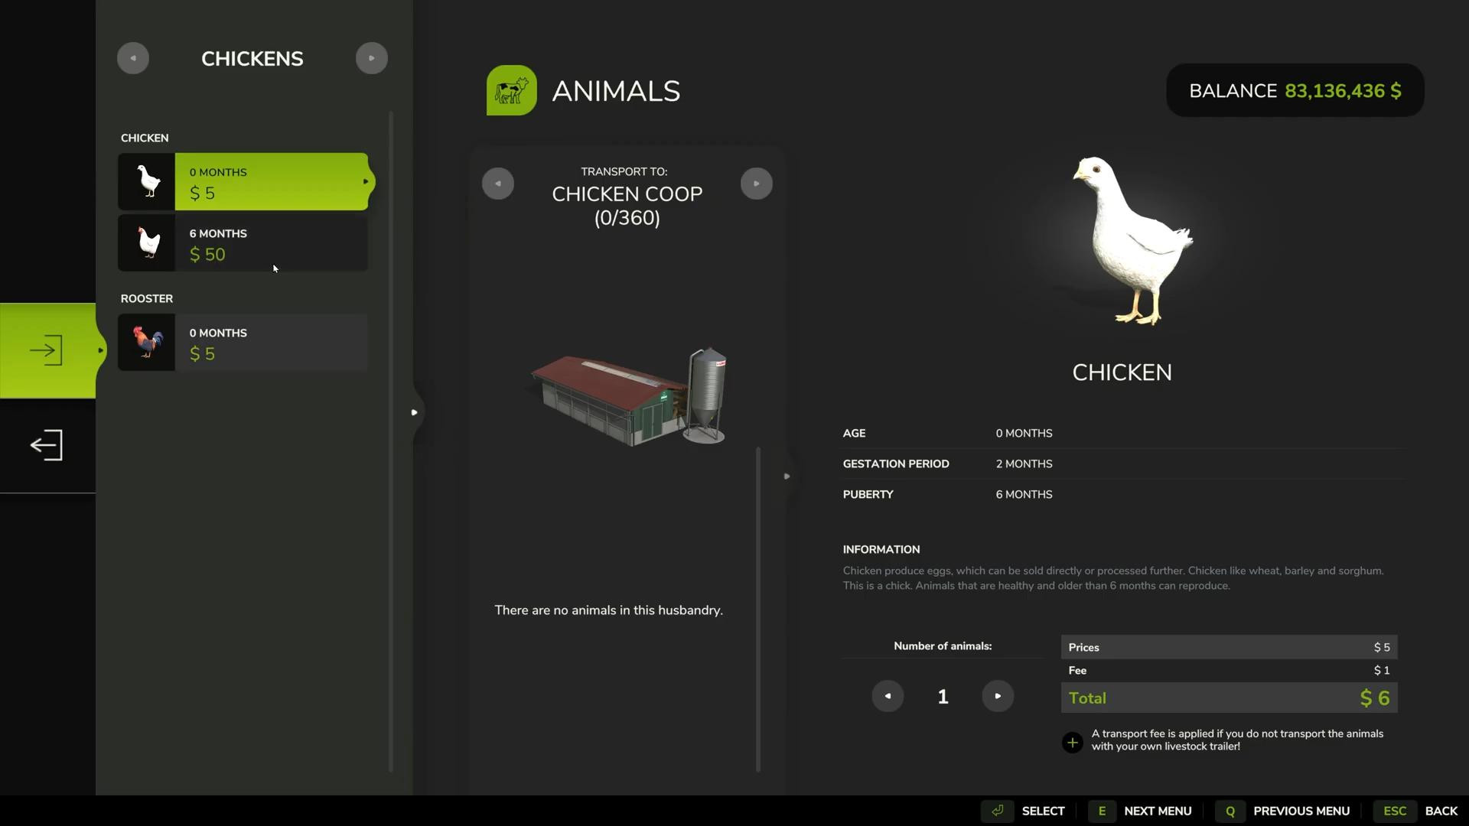Click the CHICKENS category title
This screenshot has width=1469, height=826.
pos(252,59)
